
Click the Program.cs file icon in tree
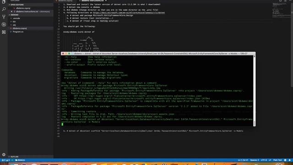coord(11,32)
